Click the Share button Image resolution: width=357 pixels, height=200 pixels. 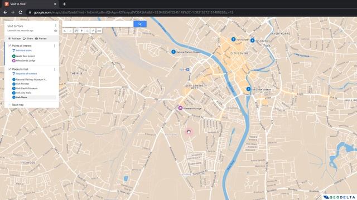pos(28,38)
